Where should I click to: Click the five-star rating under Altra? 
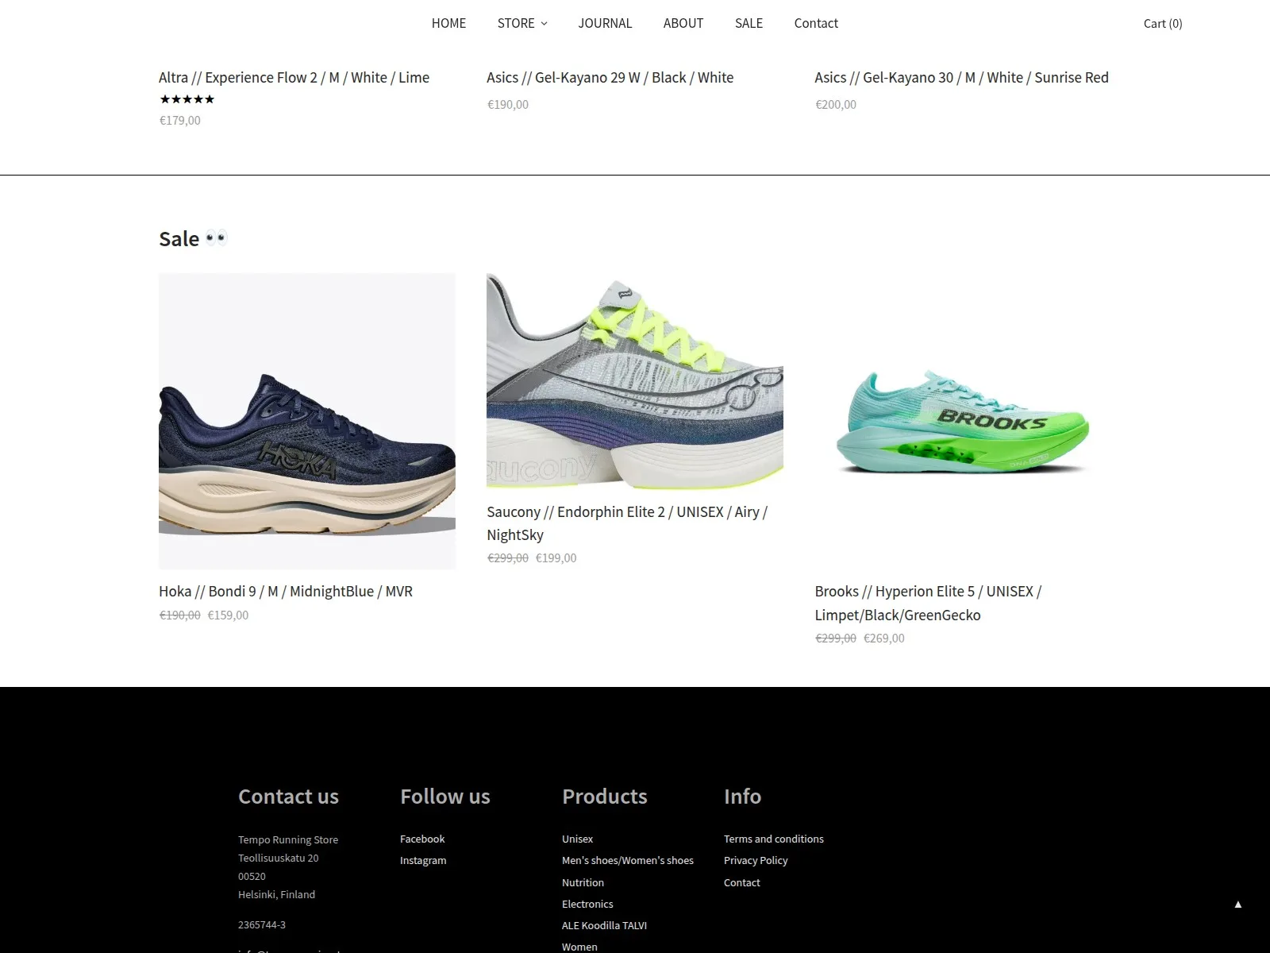[x=187, y=99]
